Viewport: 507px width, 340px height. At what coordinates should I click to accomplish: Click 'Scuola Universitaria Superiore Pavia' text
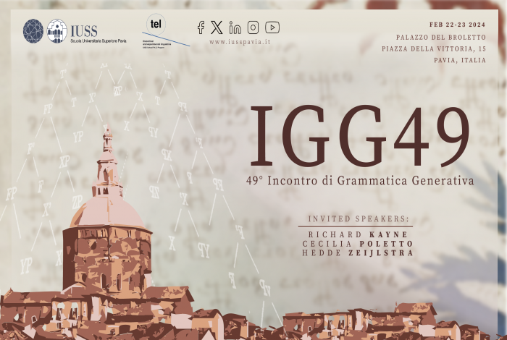[99, 41]
